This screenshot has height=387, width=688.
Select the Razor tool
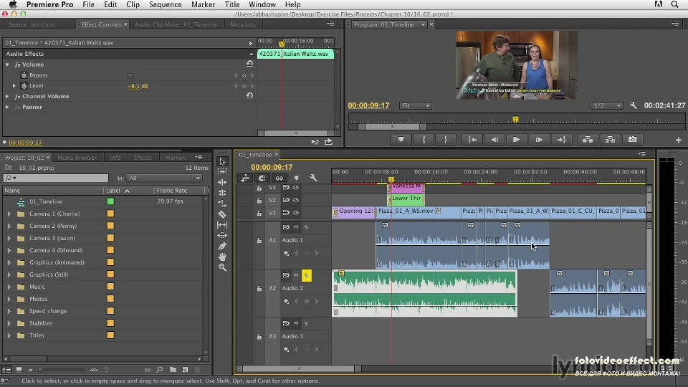tap(222, 214)
